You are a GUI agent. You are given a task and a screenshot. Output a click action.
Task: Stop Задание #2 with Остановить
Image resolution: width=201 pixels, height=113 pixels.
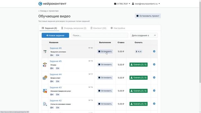coord(105,104)
